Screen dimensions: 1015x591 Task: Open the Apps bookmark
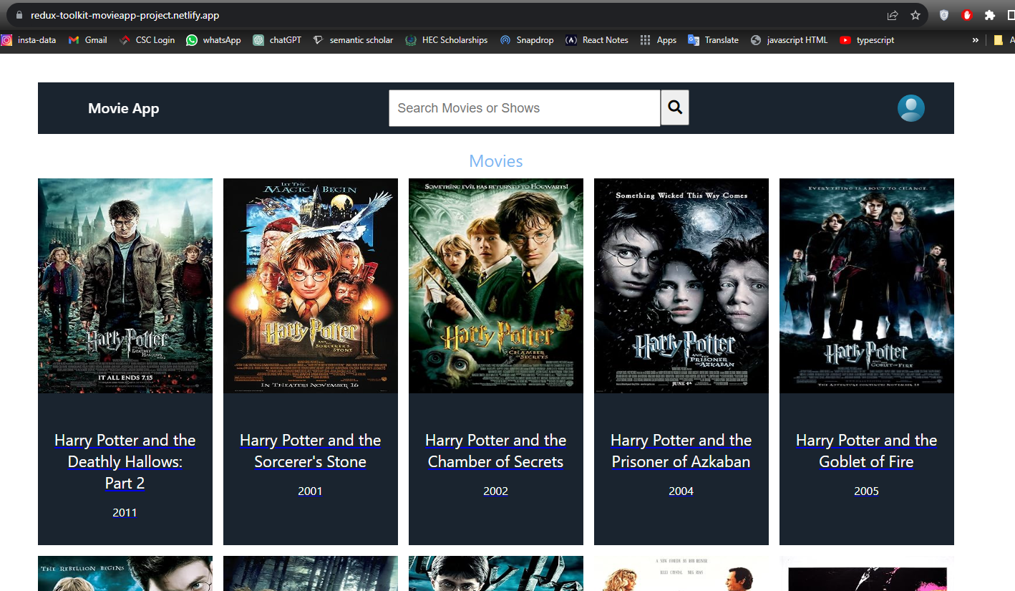coord(658,40)
